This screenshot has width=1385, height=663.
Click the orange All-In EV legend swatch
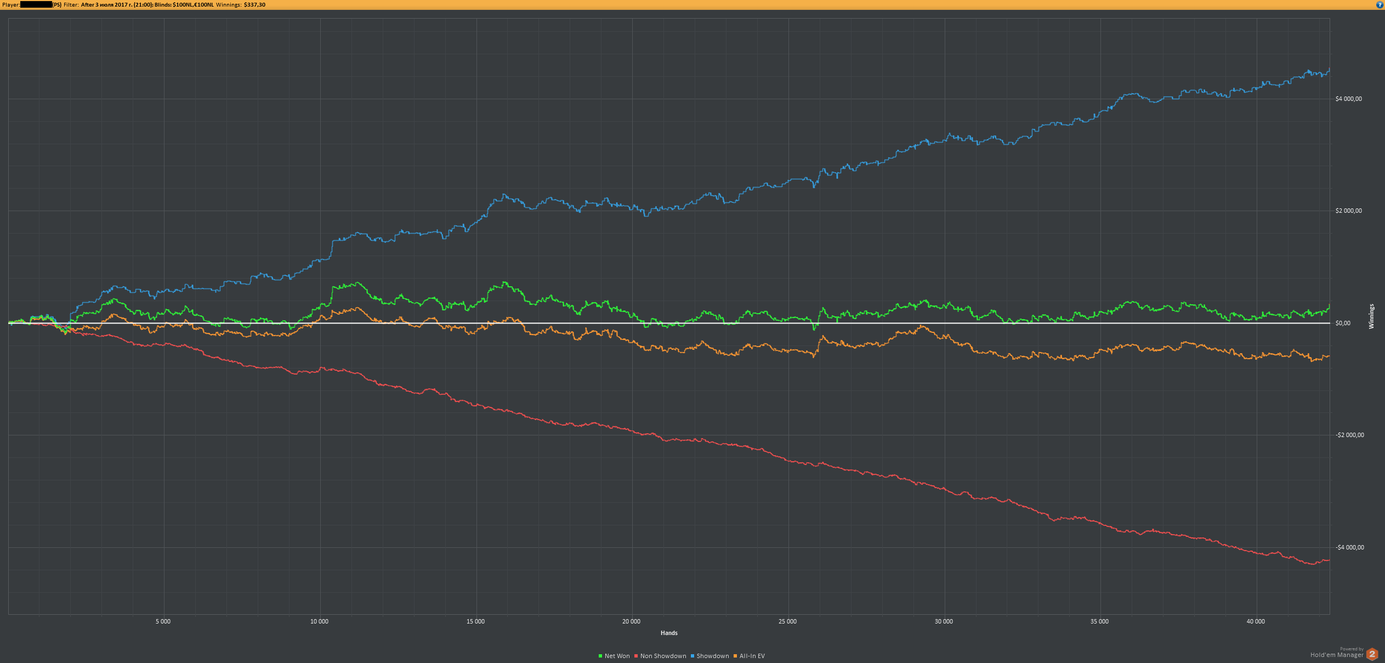coord(735,656)
